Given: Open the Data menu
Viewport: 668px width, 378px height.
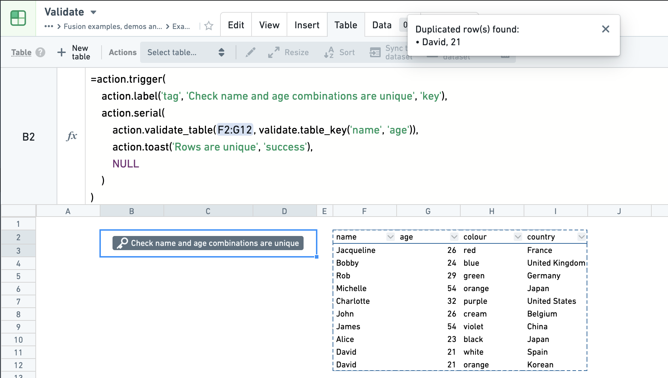Looking at the screenshot, I should click(382, 25).
